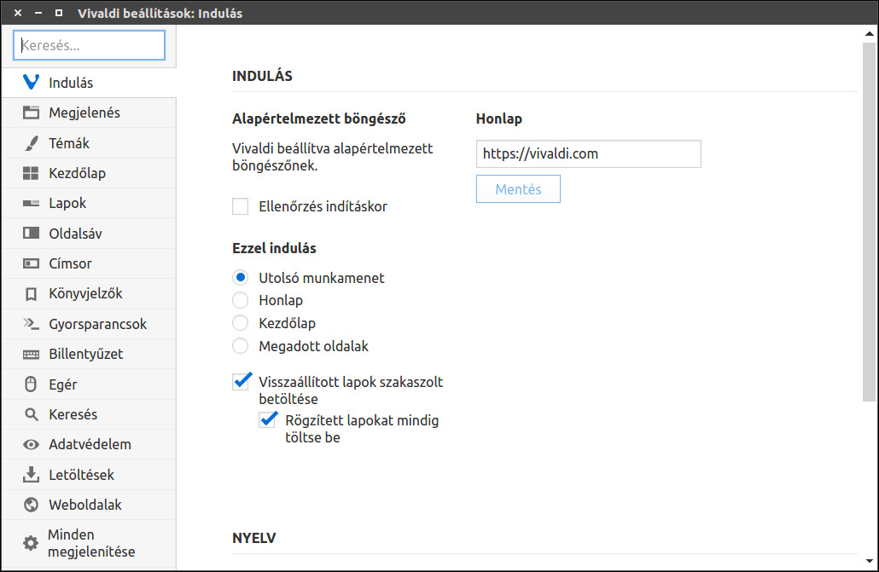Click the 'Egér' sidebar label
This screenshot has height=572, width=879.
(x=63, y=384)
